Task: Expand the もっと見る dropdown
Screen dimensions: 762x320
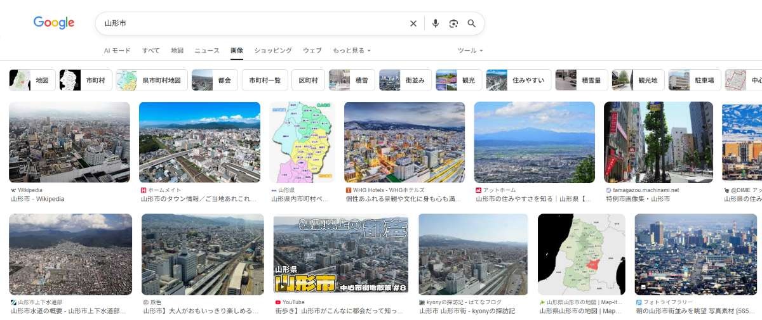Action: click(351, 51)
